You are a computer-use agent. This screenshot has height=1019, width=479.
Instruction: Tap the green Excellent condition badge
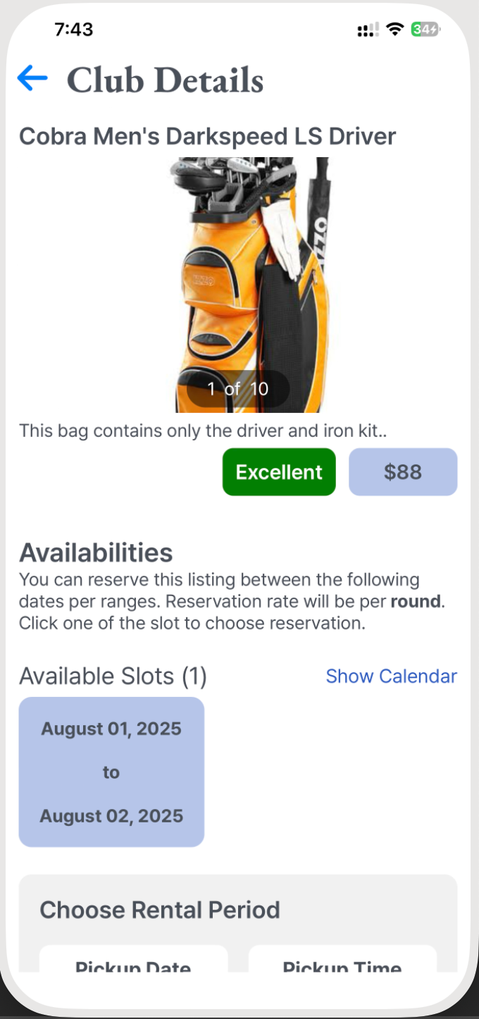(279, 471)
